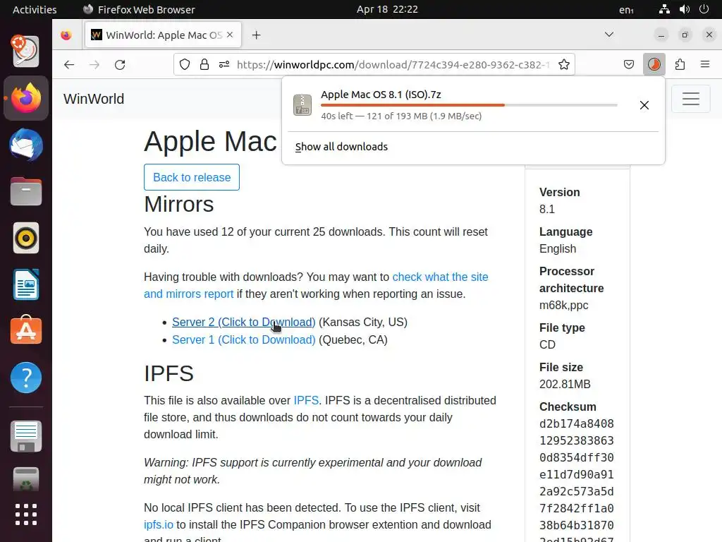Show site security padlock info

tap(204, 64)
